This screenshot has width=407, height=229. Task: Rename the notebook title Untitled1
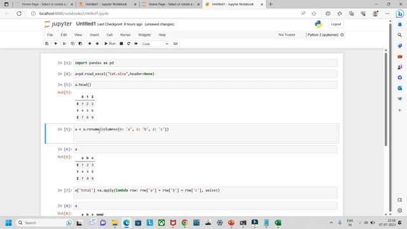[86, 24]
